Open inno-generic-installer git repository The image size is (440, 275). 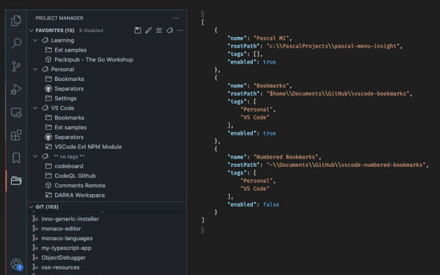point(70,219)
